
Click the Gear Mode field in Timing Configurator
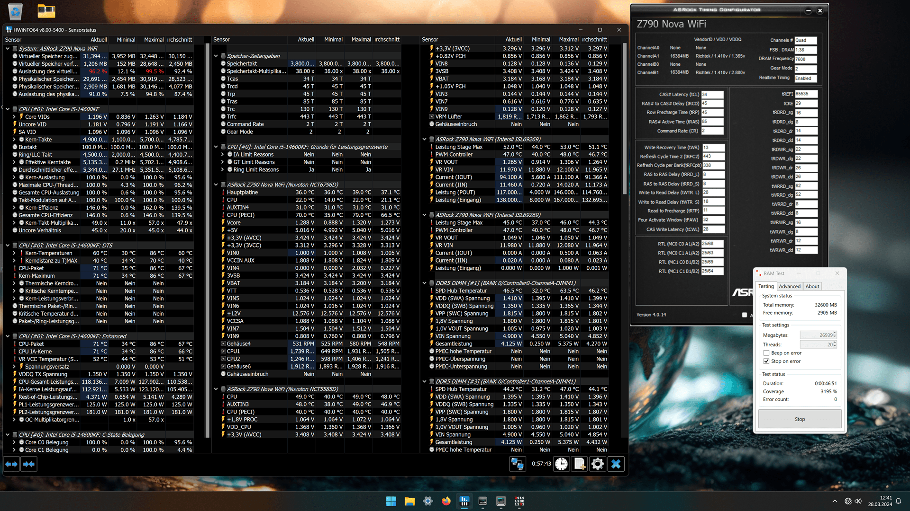tap(806, 69)
